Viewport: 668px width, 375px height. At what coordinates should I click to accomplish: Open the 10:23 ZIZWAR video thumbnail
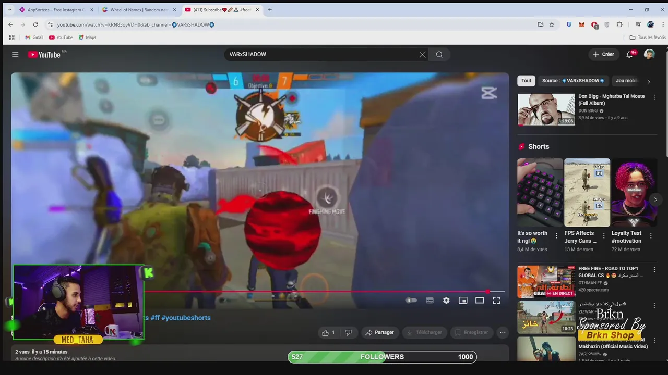pyautogui.click(x=546, y=317)
